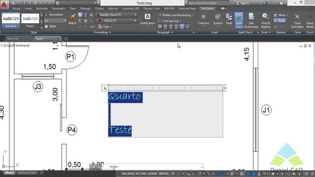Switch to the Folha A1 Civil layout tab

pos(27,173)
